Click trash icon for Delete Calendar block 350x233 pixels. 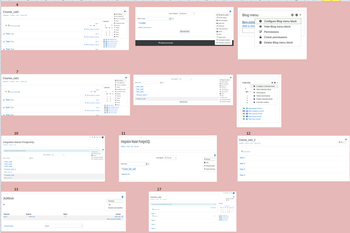pos(254,99)
